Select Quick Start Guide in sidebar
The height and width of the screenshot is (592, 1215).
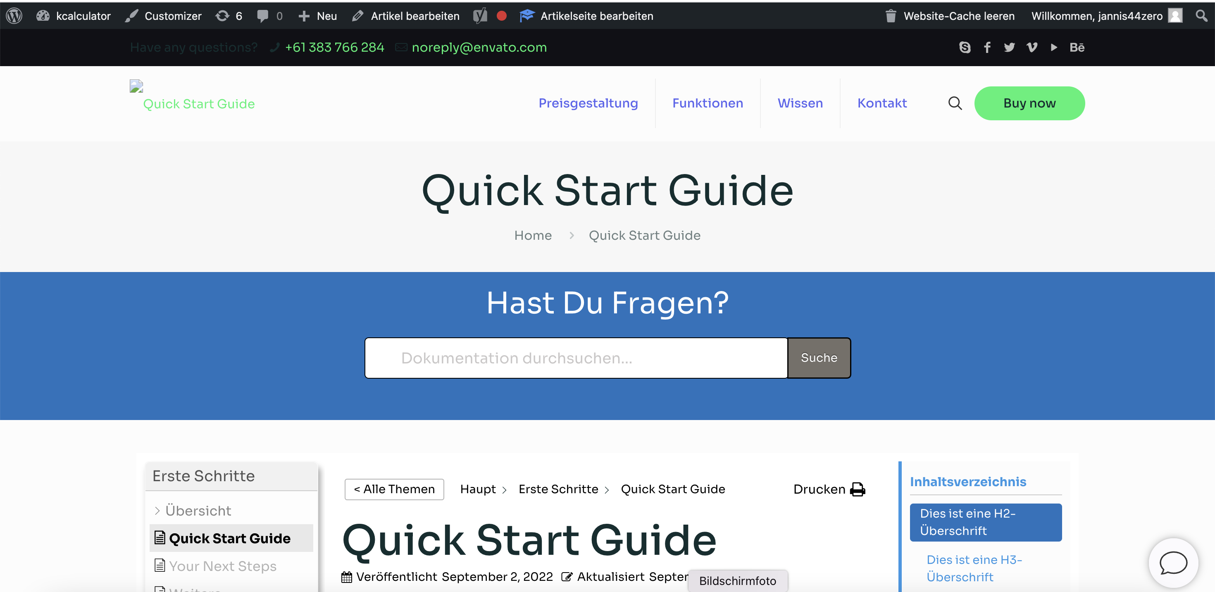231,538
